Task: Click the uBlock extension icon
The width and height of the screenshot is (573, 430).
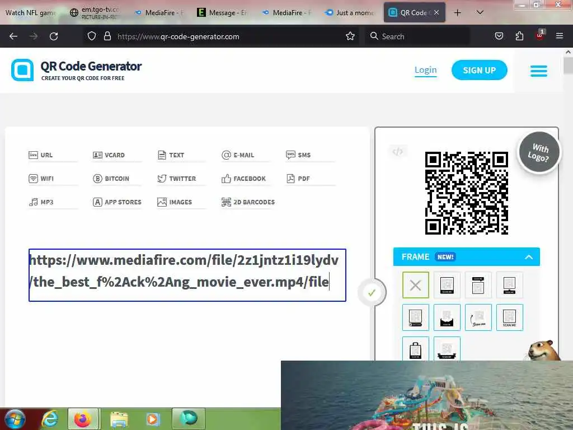Action: point(540,35)
